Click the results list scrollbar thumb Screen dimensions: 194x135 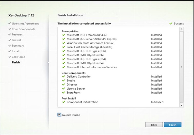tap(181, 67)
